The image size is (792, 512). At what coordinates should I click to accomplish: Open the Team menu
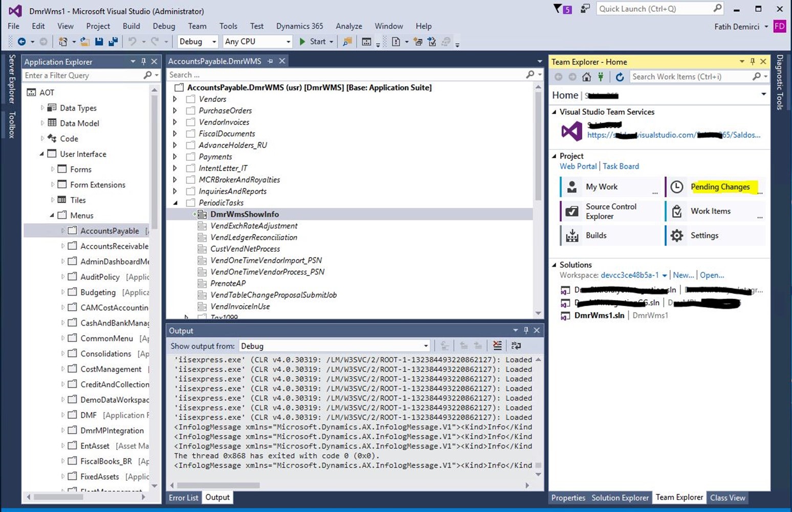tap(197, 26)
